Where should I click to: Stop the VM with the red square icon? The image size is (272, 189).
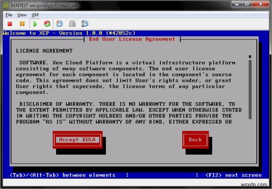click(x=10, y=24)
